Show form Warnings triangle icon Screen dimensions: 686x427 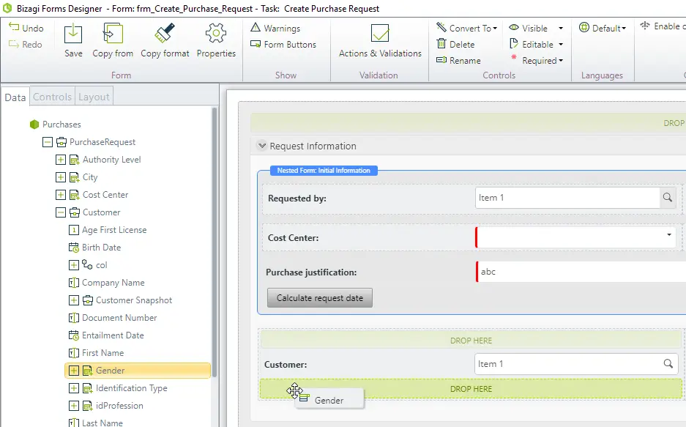[x=256, y=28]
